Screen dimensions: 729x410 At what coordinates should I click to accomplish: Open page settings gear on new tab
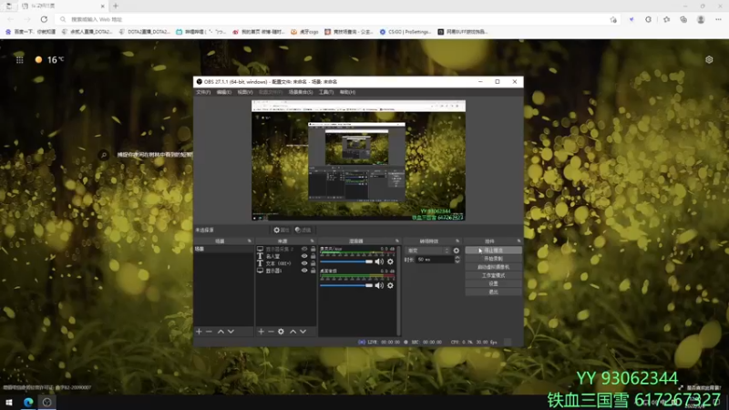pos(709,59)
